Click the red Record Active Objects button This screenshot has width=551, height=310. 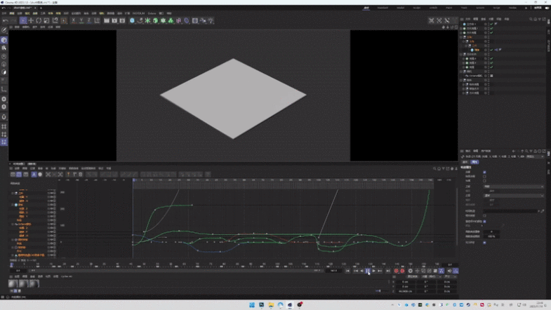(x=396, y=271)
